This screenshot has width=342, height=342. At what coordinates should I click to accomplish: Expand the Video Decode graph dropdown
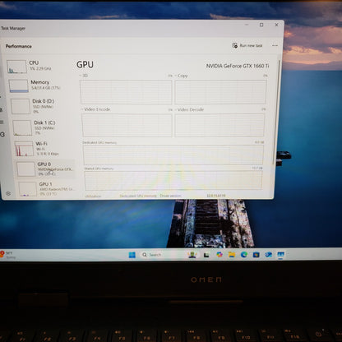(x=190, y=109)
